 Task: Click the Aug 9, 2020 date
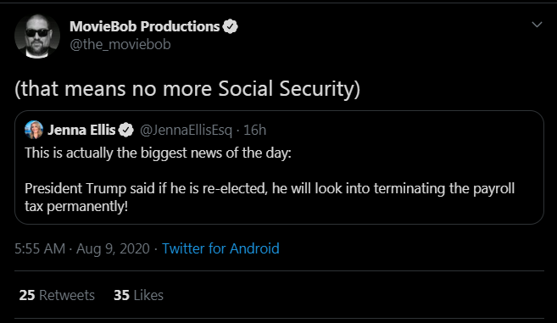pos(113,248)
